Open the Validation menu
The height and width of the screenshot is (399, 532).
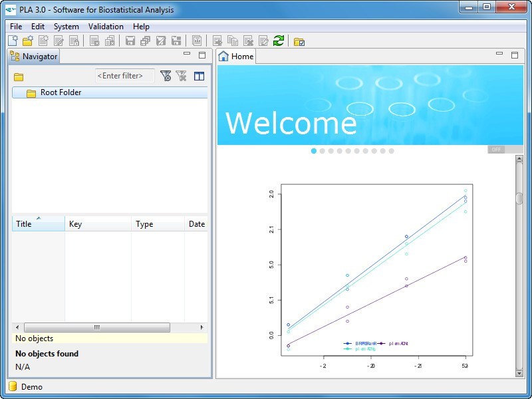[x=106, y=27]
